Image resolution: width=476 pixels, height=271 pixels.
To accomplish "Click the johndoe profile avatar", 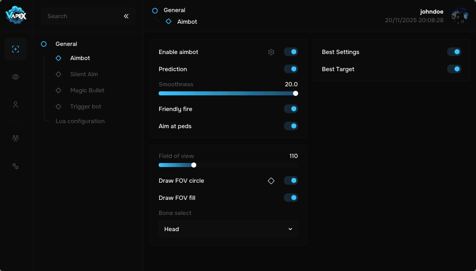I will pos(460,16).
